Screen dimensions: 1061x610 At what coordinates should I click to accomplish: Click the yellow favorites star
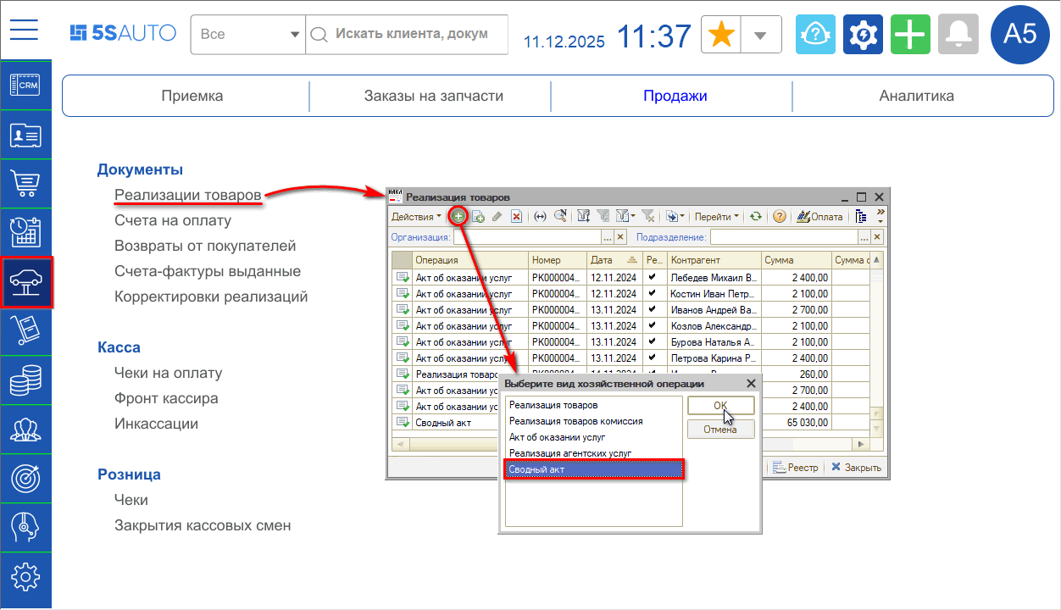pos(721,35)
